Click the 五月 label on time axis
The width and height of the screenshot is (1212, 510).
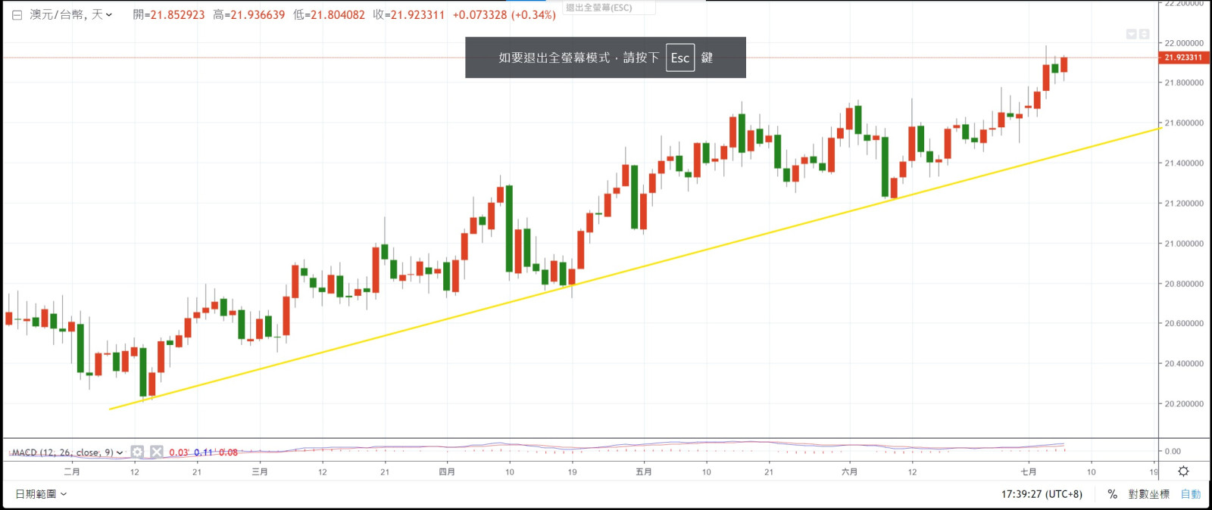coord(644,471)
